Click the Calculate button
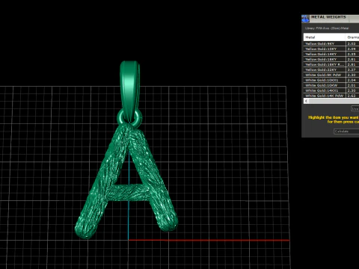This screenshot has width=359, height=269. 346,132
